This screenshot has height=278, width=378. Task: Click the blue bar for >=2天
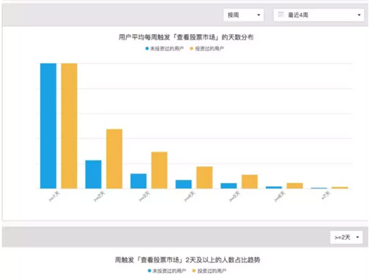(93, 174)
